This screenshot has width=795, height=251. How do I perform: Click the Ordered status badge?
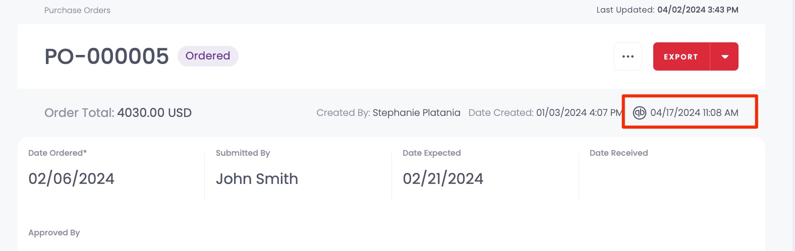point(208,56)
